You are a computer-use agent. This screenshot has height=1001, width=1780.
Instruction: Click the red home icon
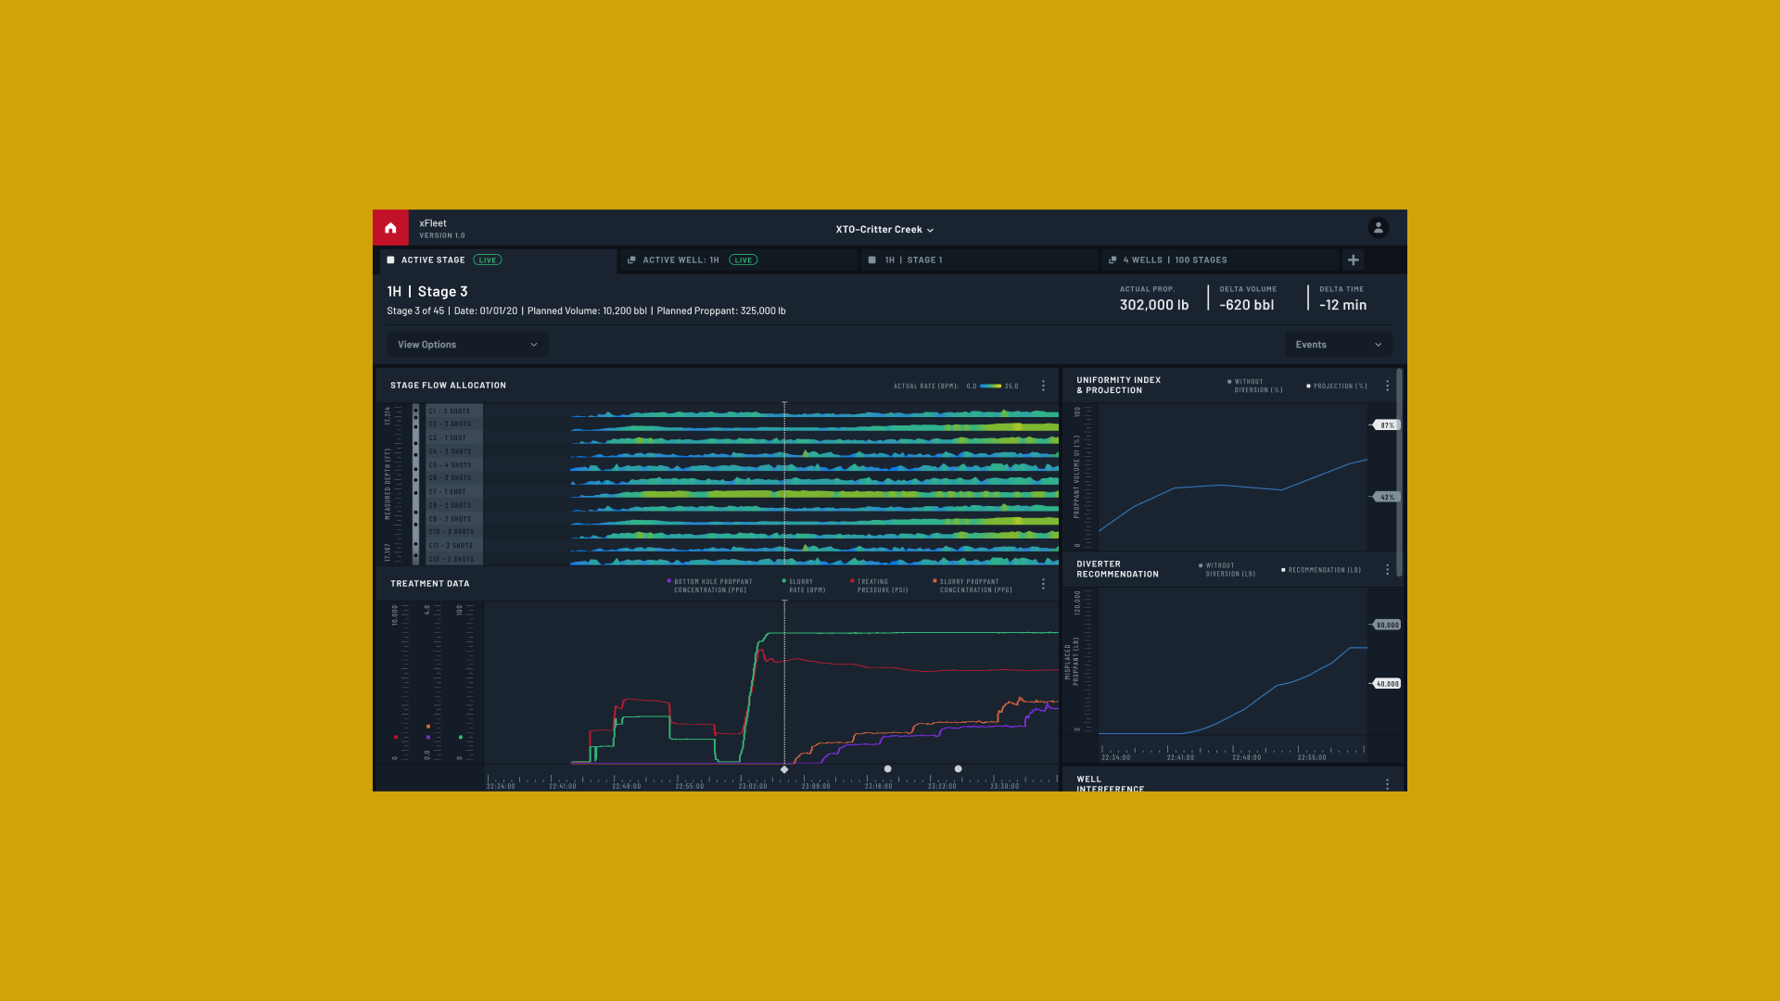[x=390, y=228]
